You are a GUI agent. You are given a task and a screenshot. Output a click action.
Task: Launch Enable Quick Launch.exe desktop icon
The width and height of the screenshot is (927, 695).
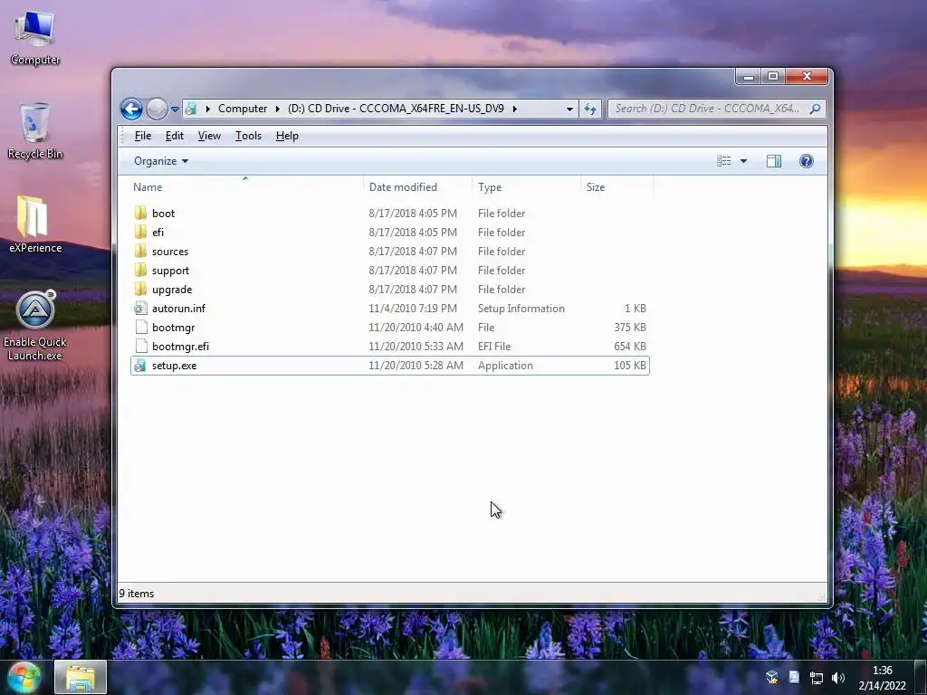(35, 326)
